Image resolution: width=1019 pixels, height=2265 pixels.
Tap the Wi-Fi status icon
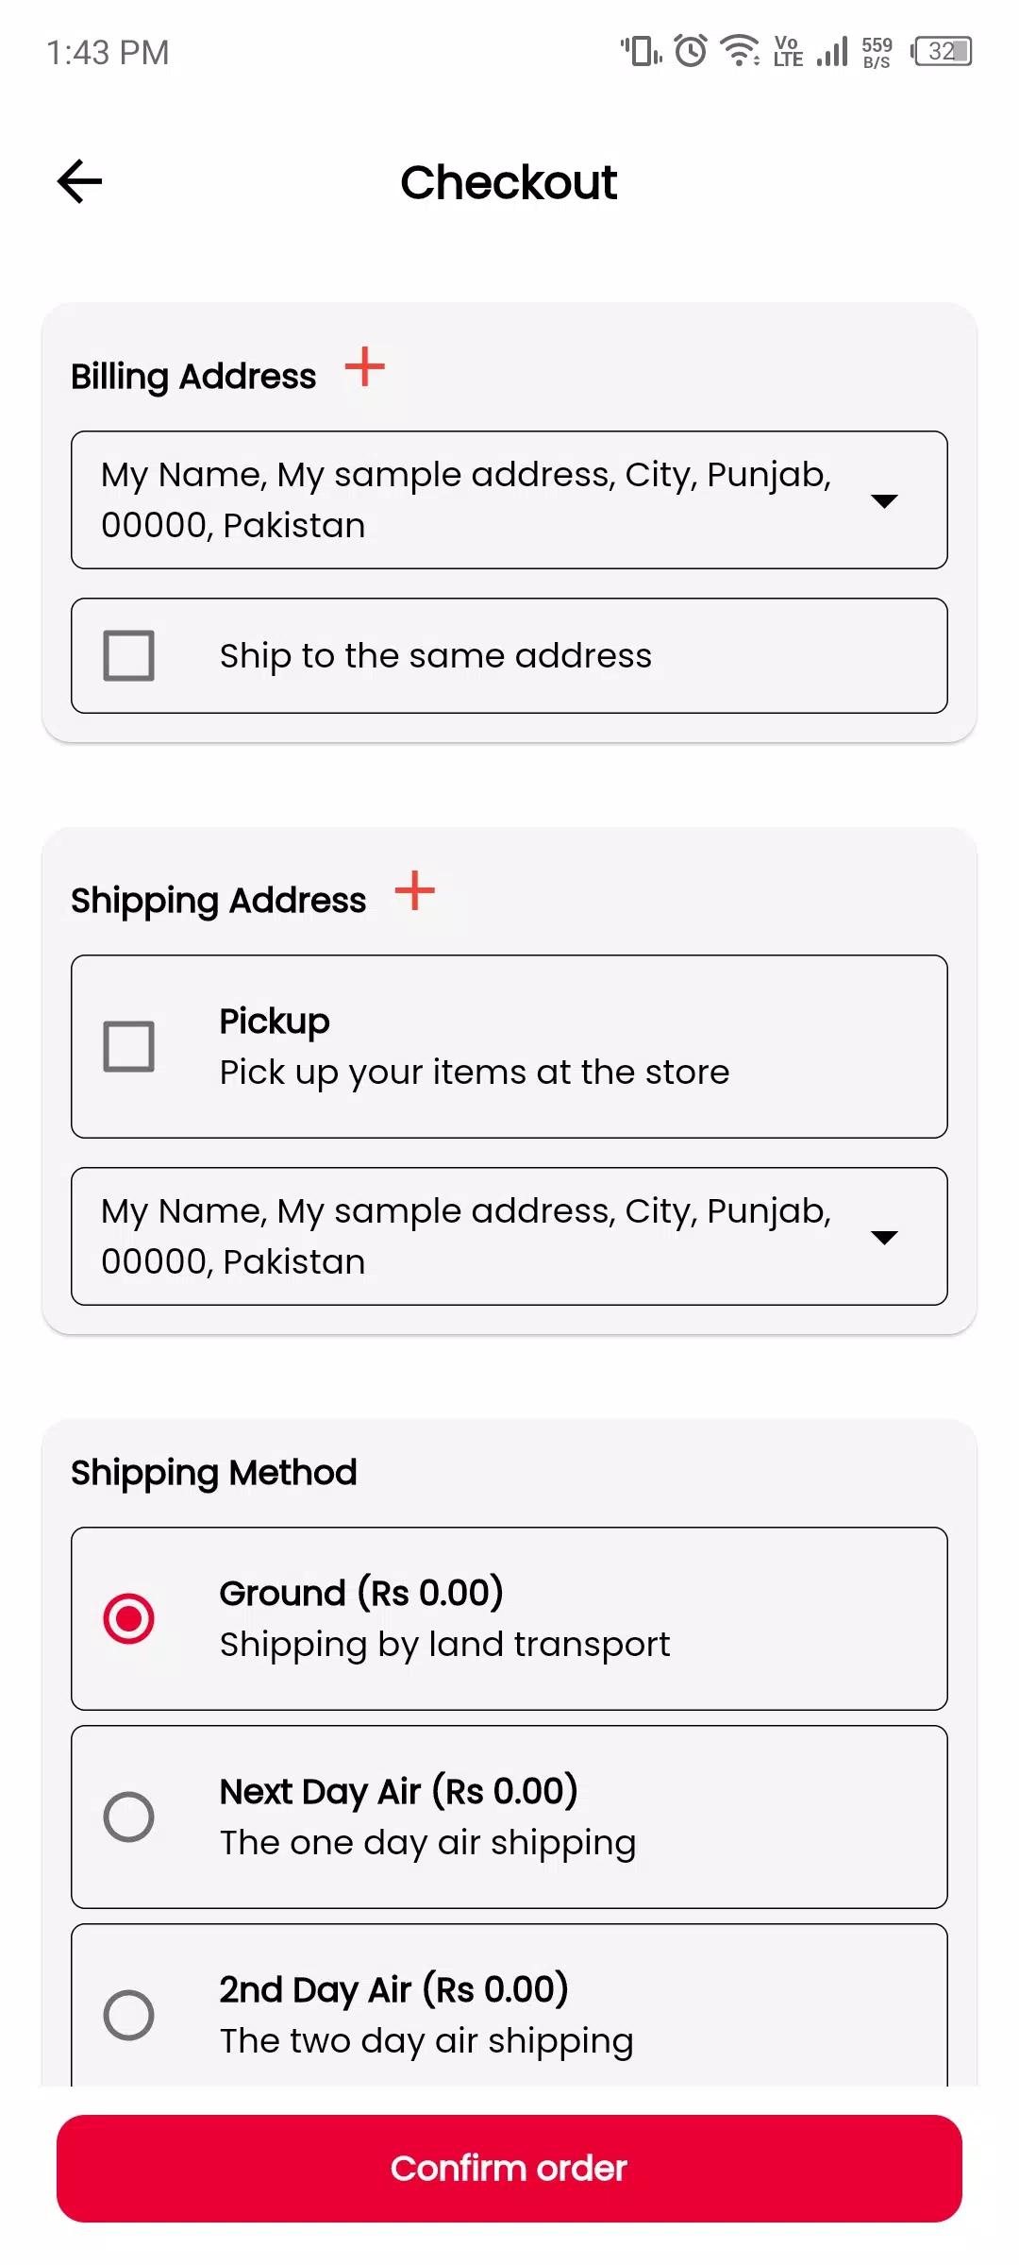(x=740, y=51)
